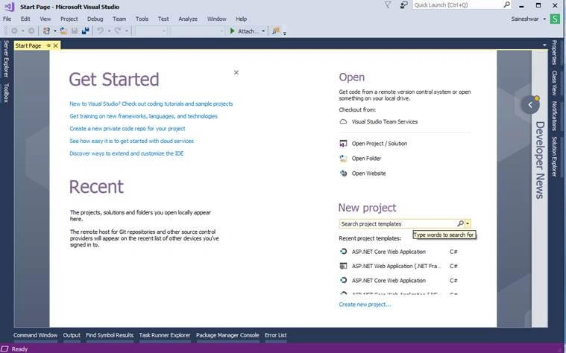Viewport: 566px width, 353px height.
Task: Click the Open Website icon
Action: (343, 174)
